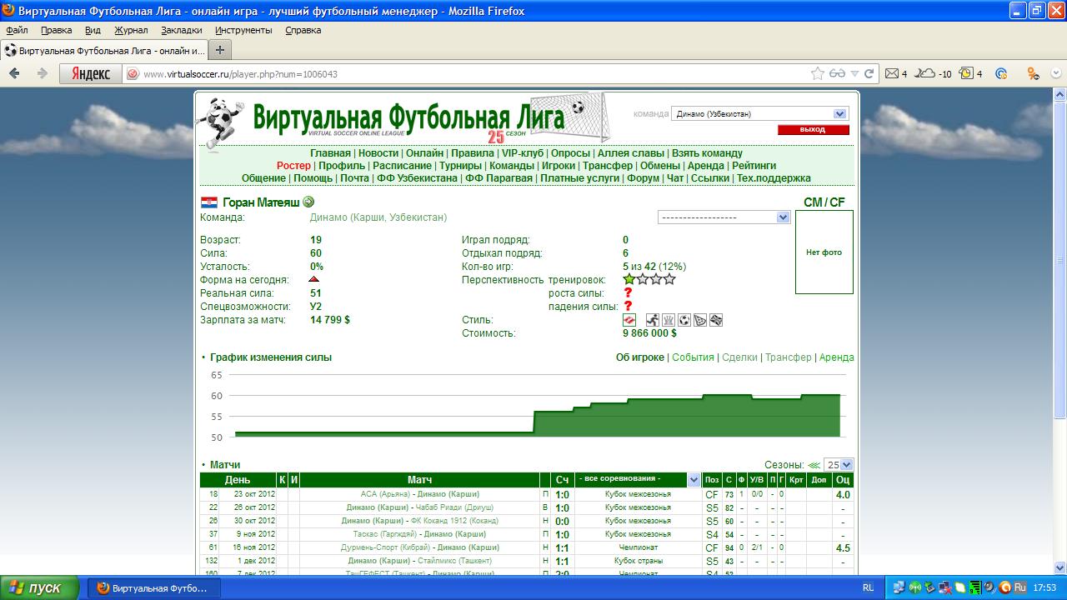Open the Ростер link
Viewport: 1067px width, 600px height.
click(x=293, y=166)
